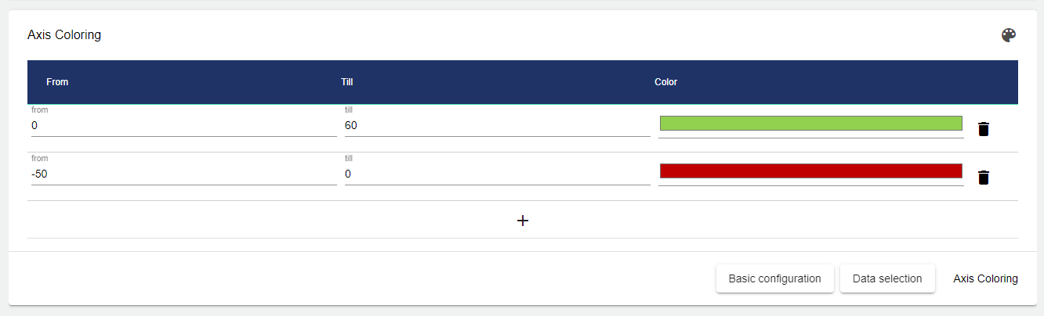Click the small 'from' label above -50
The height and width of the screenshot is (316, 1044).
point(40,158)
